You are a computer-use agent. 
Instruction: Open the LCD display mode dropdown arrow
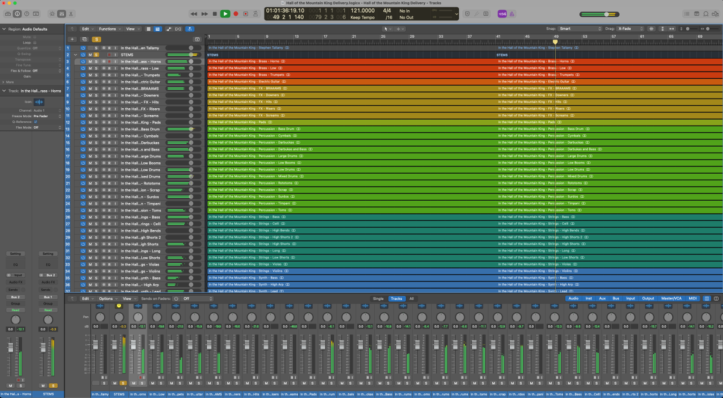point(457,14)
